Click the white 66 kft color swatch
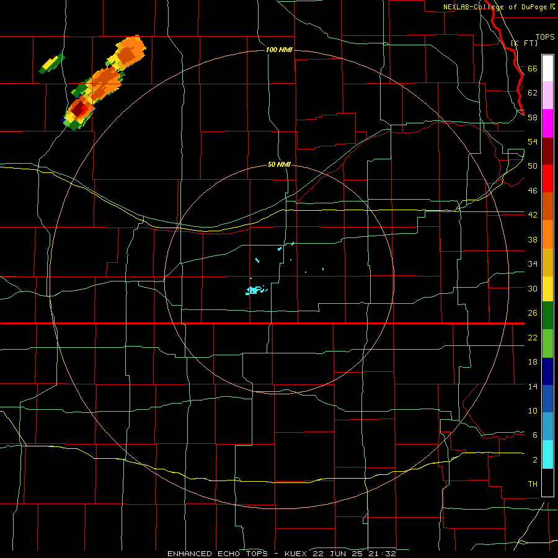 coord(547,68)
